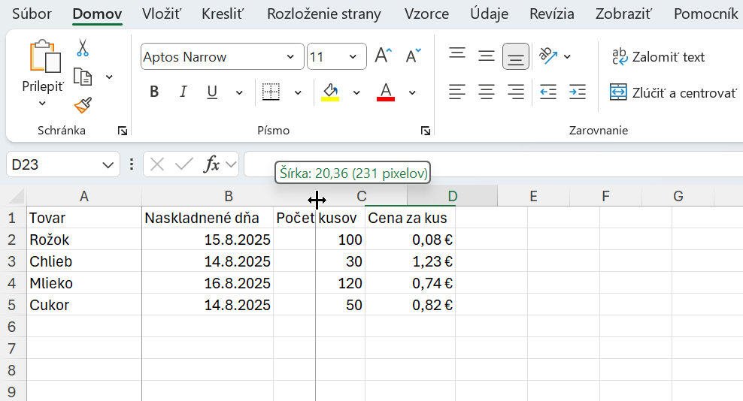Screen dimensions: 743x401
Task: Activate the format painter brush
Action: pos(83,105)
